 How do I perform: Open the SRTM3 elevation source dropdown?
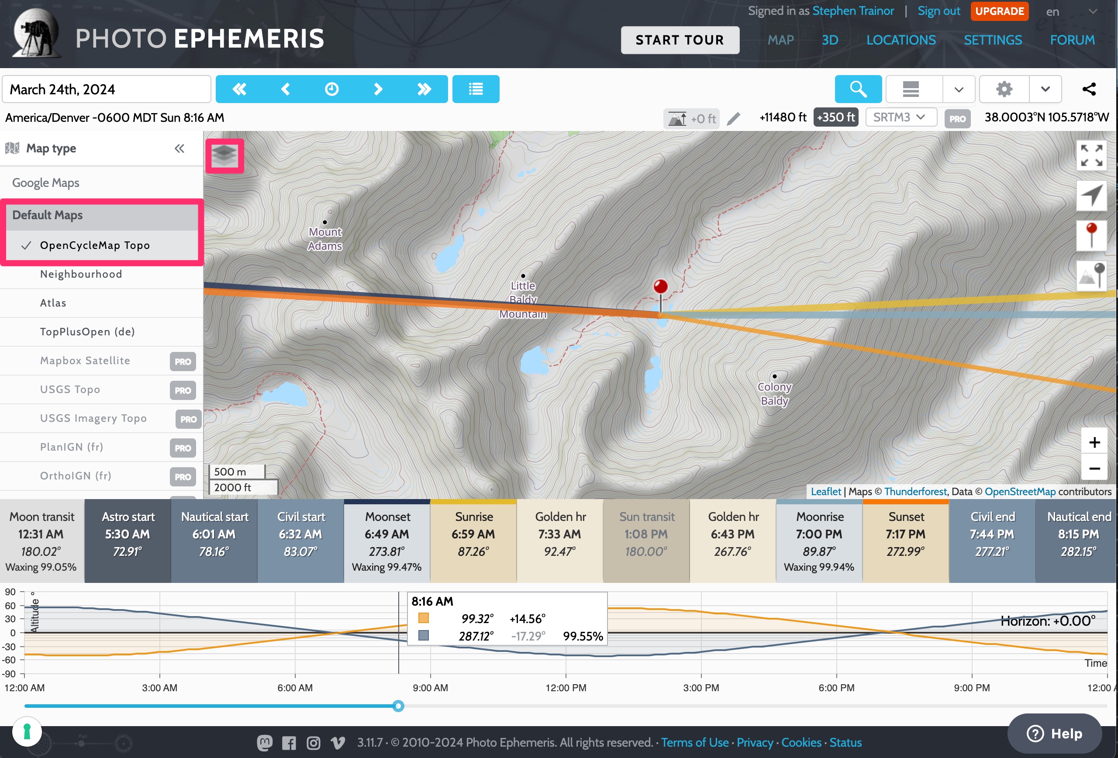901,117
